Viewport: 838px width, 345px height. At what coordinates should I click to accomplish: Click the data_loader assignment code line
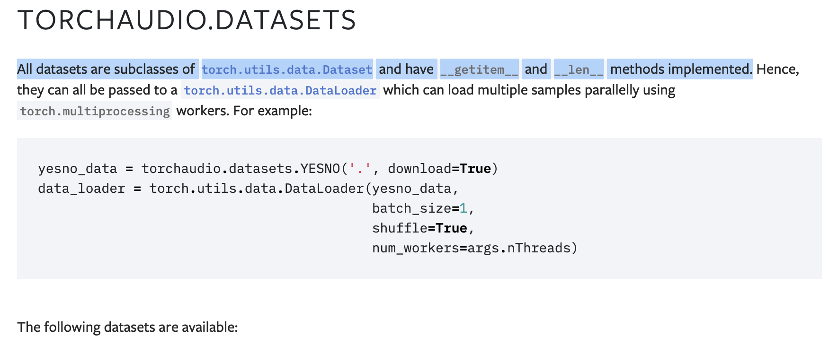[x=249, y=189]
